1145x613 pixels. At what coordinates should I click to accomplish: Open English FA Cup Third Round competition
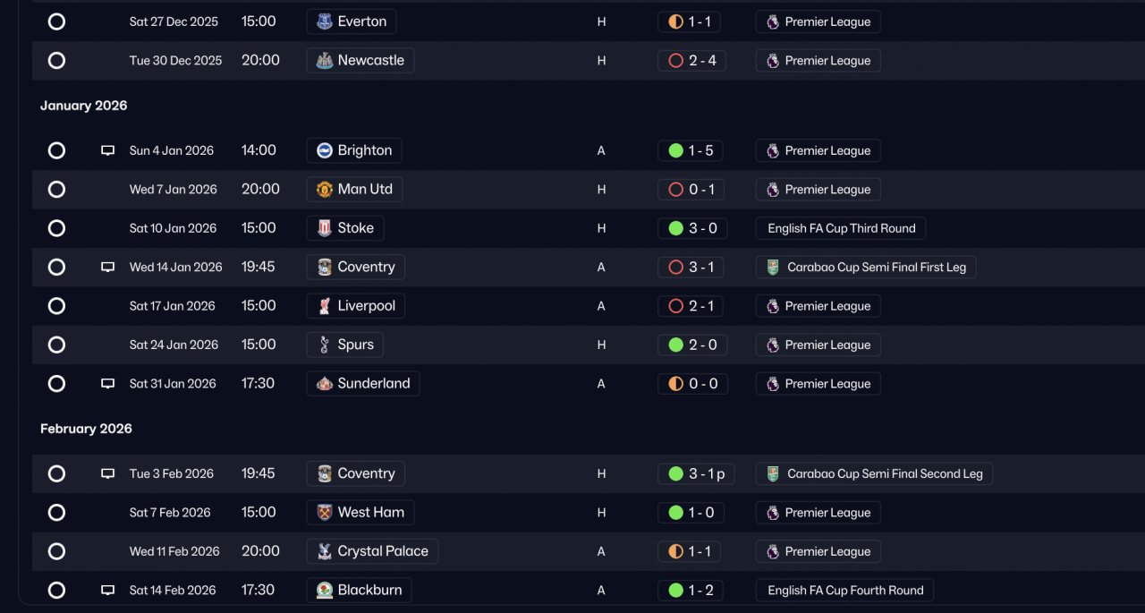tap(841, 228)
